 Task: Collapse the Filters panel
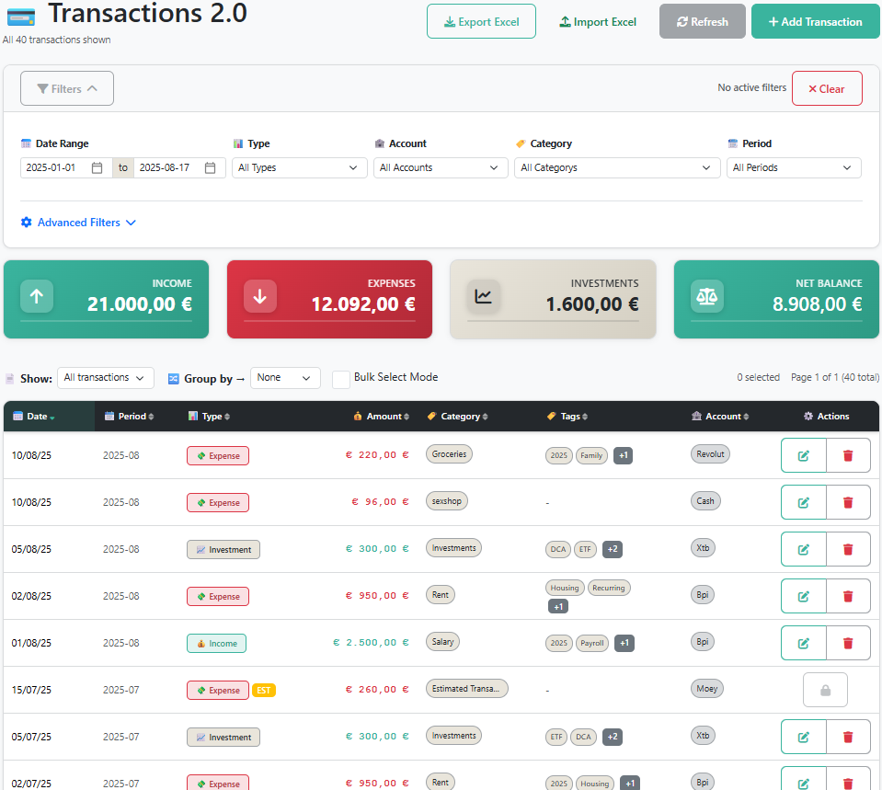tap(67, 88)
